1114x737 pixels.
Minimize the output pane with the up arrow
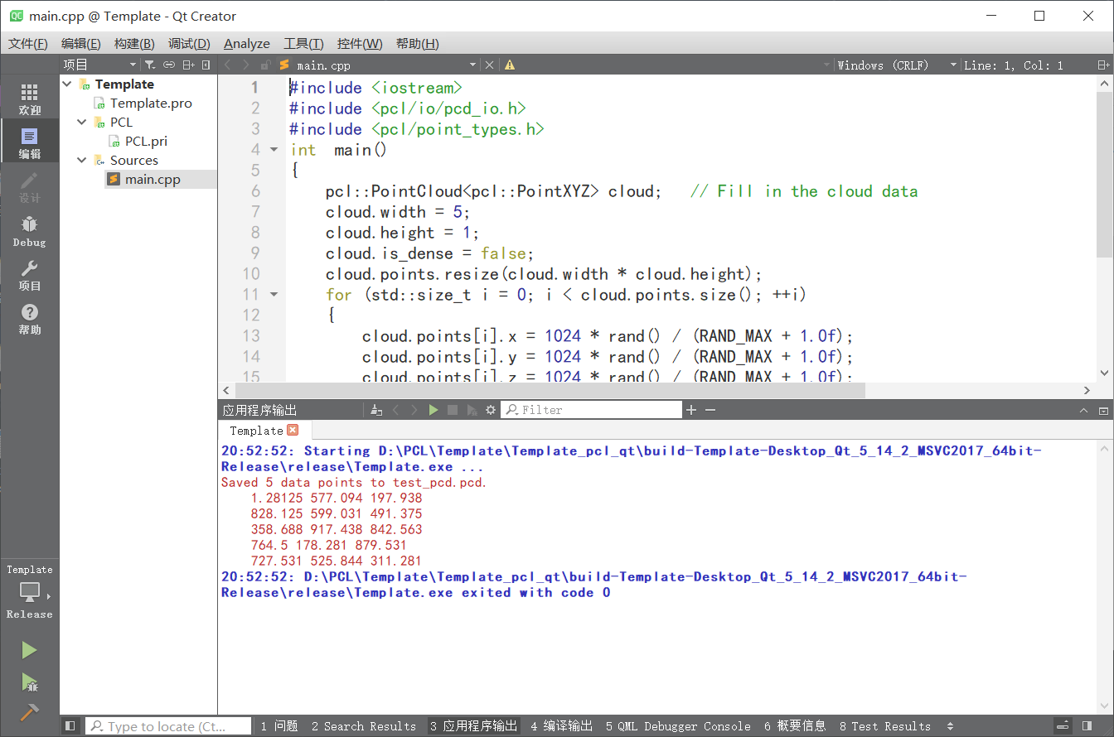[x=1083, y=411]
